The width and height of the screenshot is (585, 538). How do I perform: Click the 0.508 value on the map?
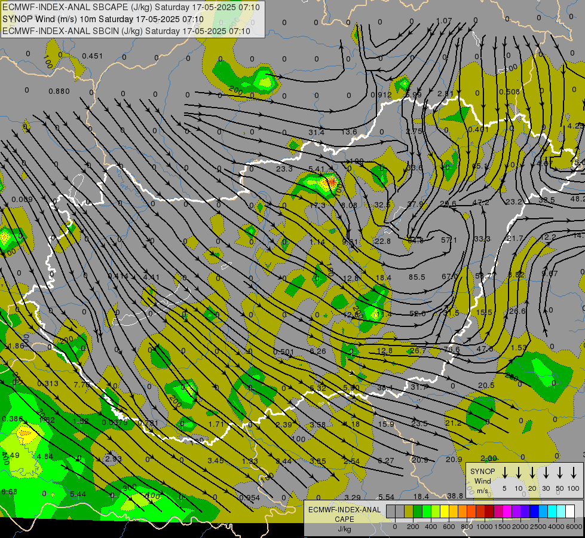509,91
